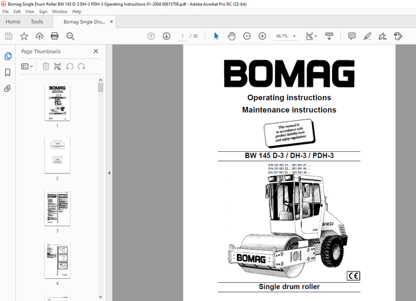Activate the hand pan tool
Screen dimensions: 416x301
point(231,36)
